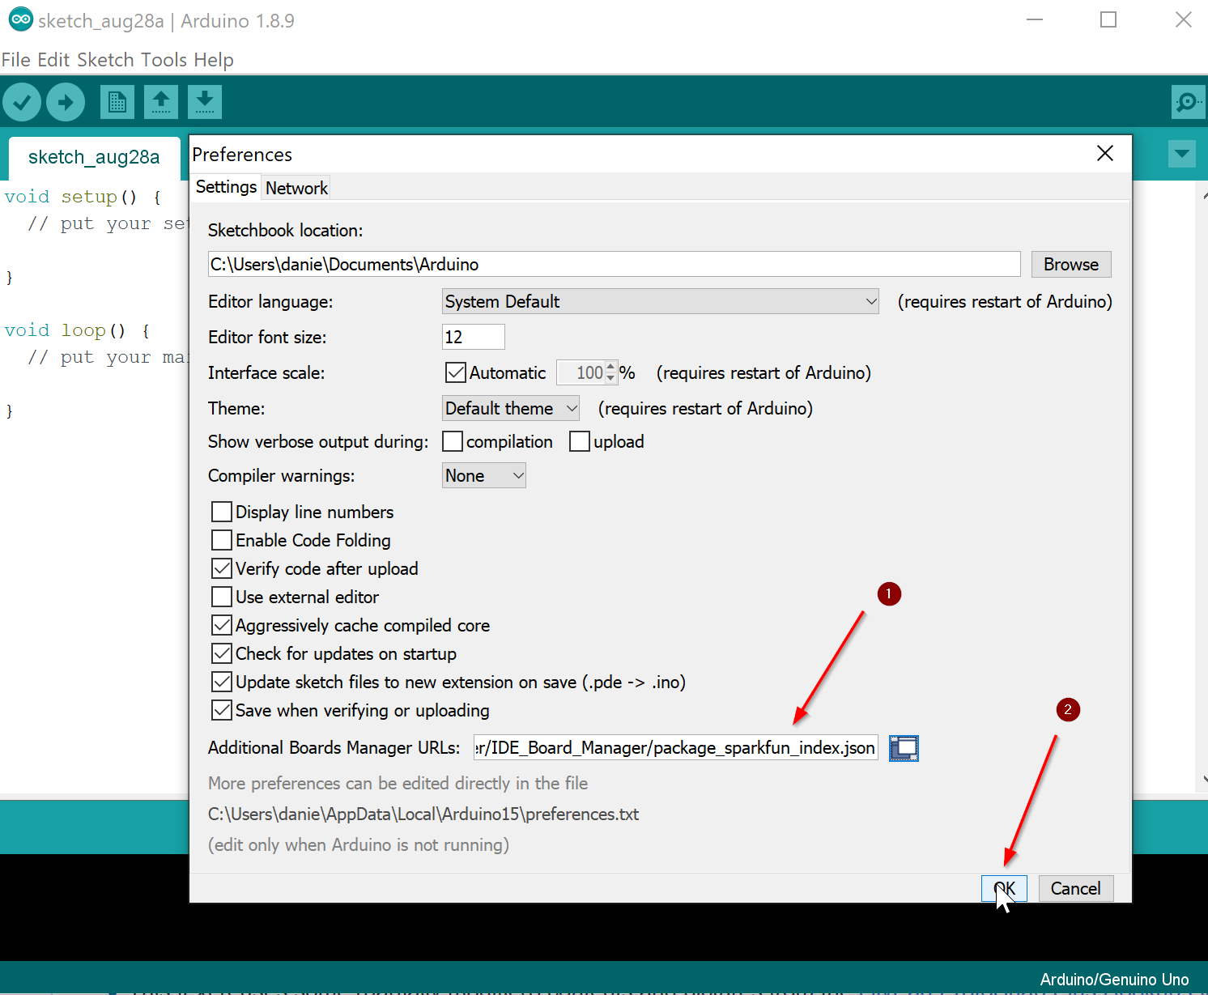Toggle Aggressively cache compiled core

point(222,625)
